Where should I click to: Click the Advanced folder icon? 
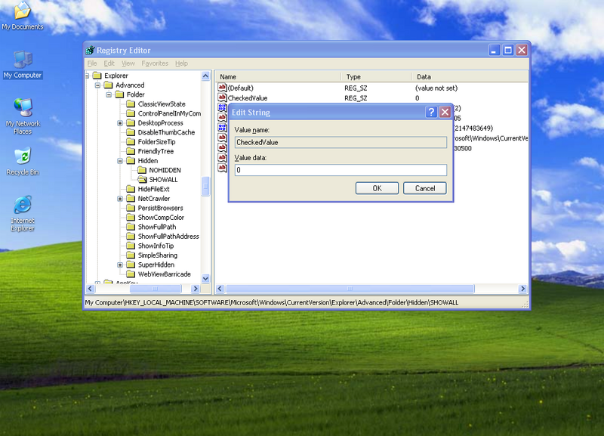coord(108,85)
